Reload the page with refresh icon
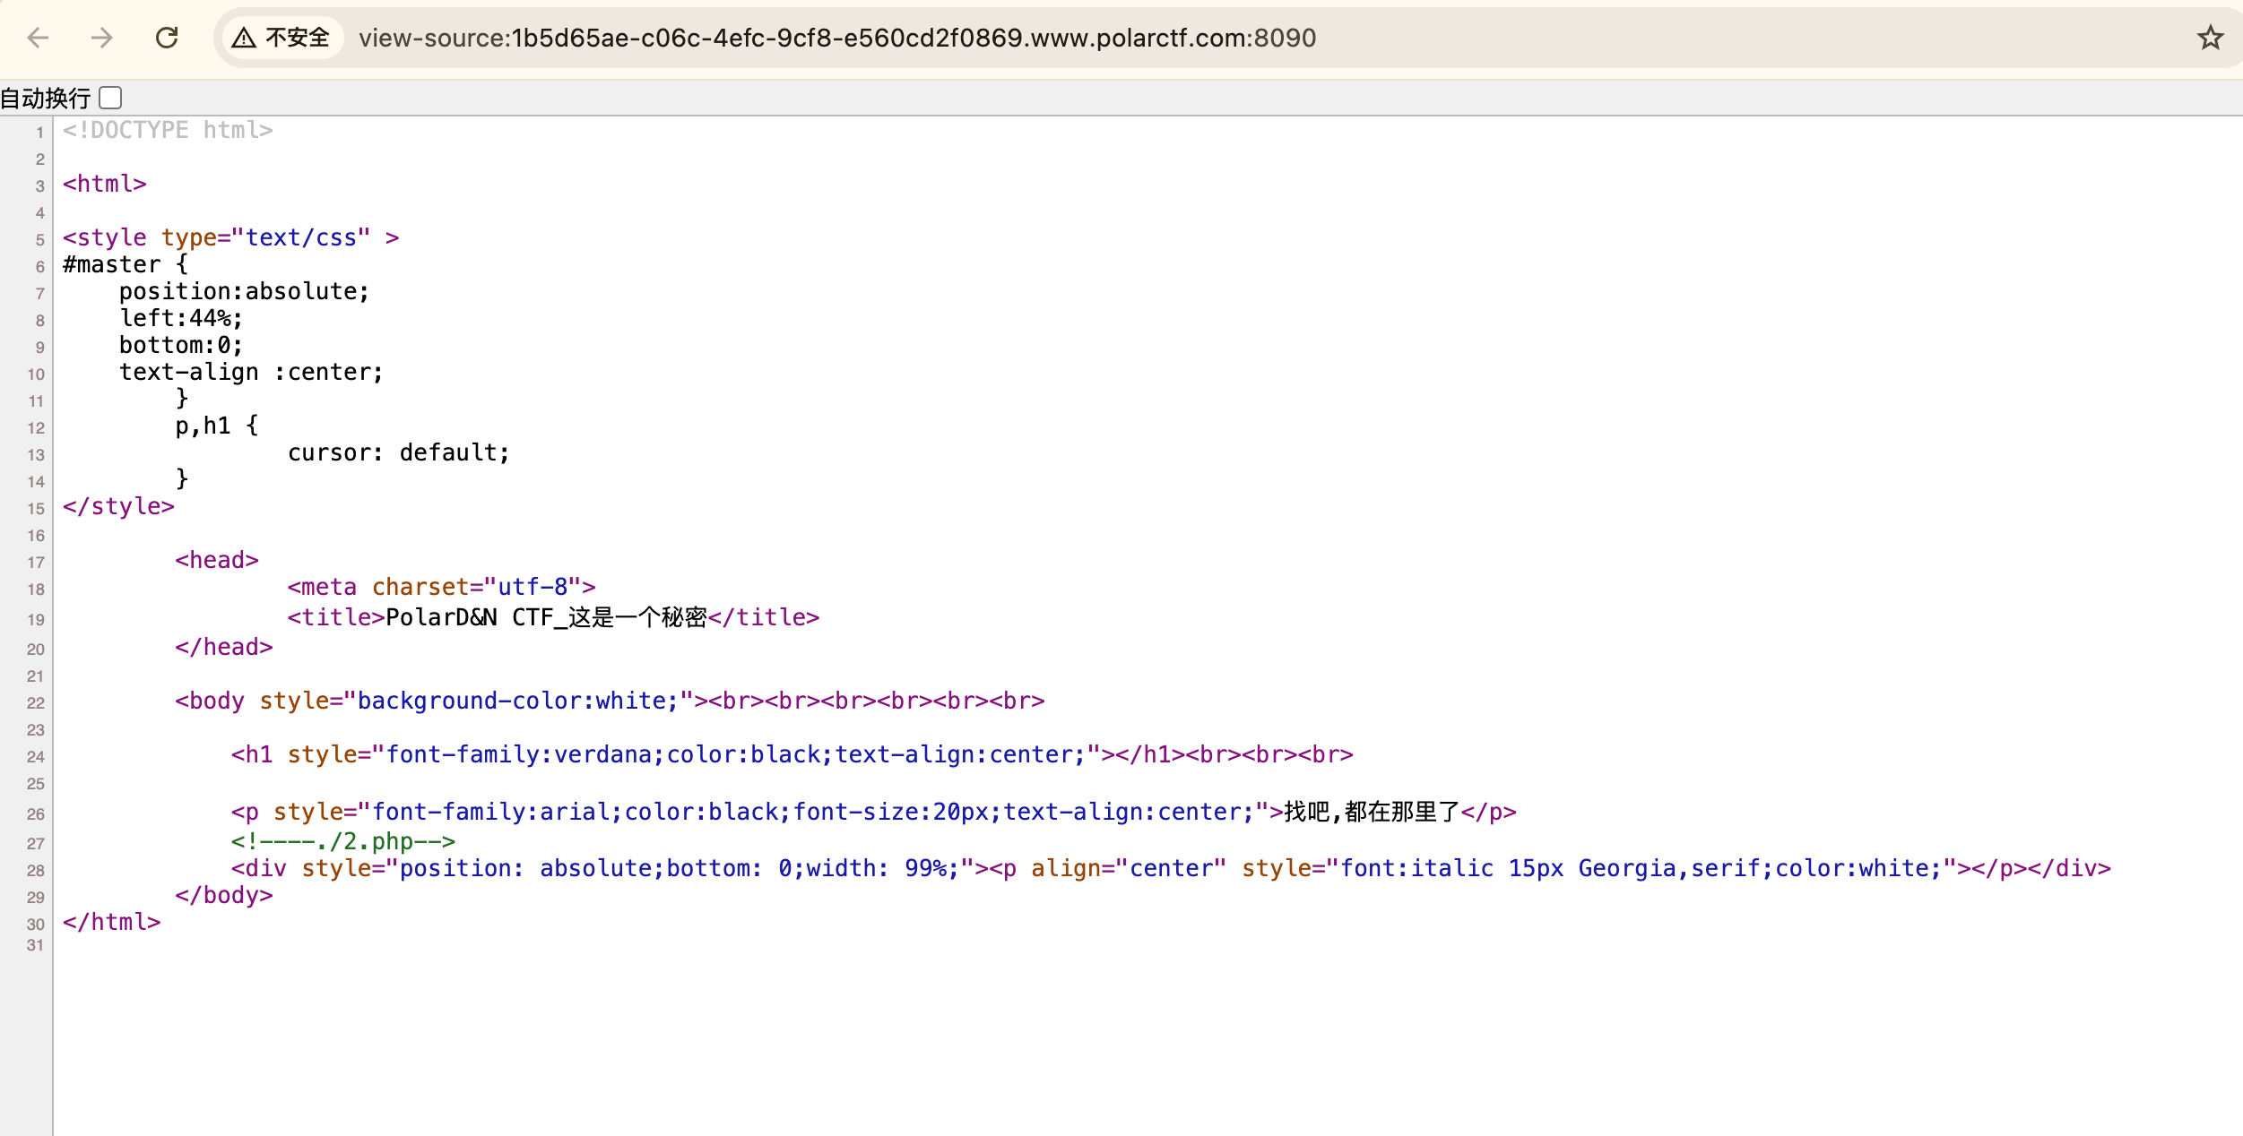 tap(167, 38)
